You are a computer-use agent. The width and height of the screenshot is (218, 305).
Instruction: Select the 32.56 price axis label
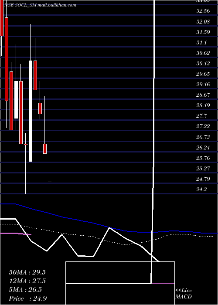pyautogui.click(x=203, y=11)
